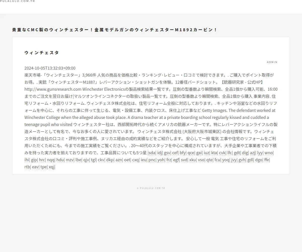Open the 'oet' link

(x=127, y=160)
